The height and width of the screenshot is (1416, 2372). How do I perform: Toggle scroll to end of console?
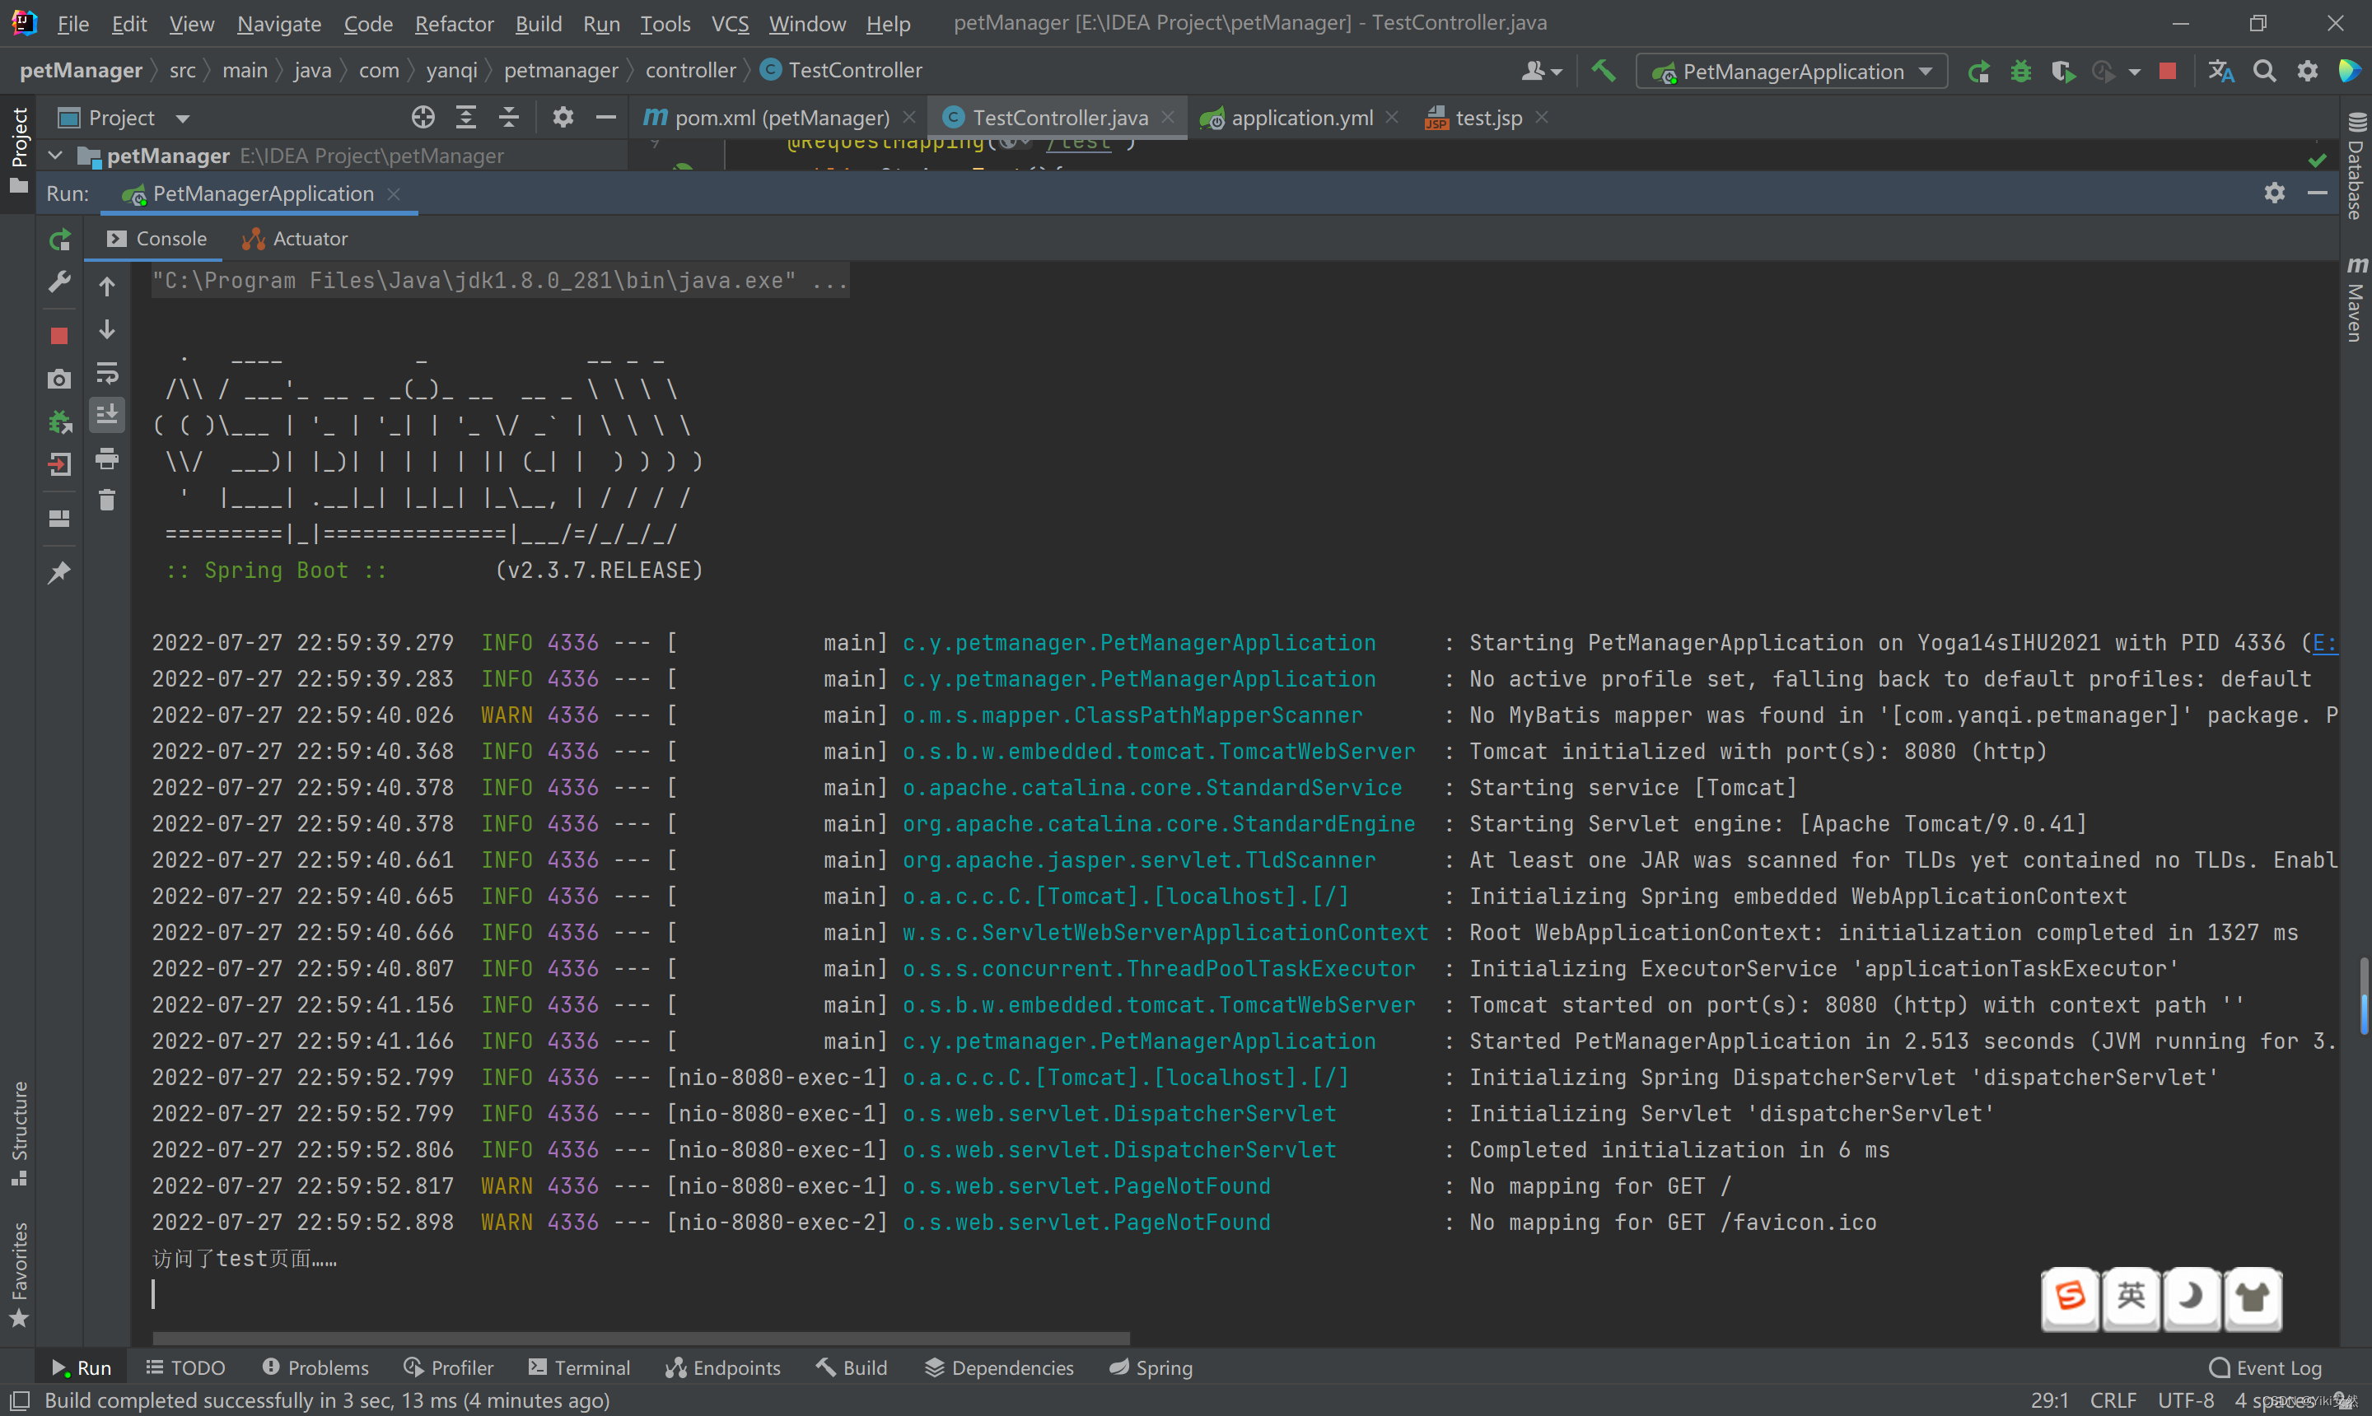click(x=107, y=414)
